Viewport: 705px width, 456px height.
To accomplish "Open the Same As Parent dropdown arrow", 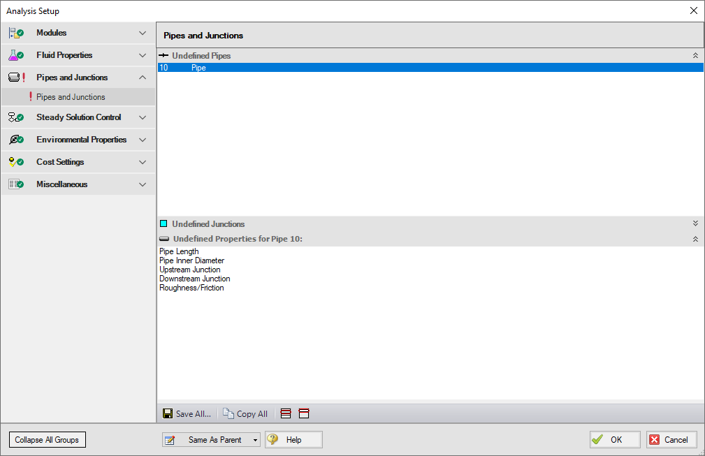I will (x=256, y=440).
